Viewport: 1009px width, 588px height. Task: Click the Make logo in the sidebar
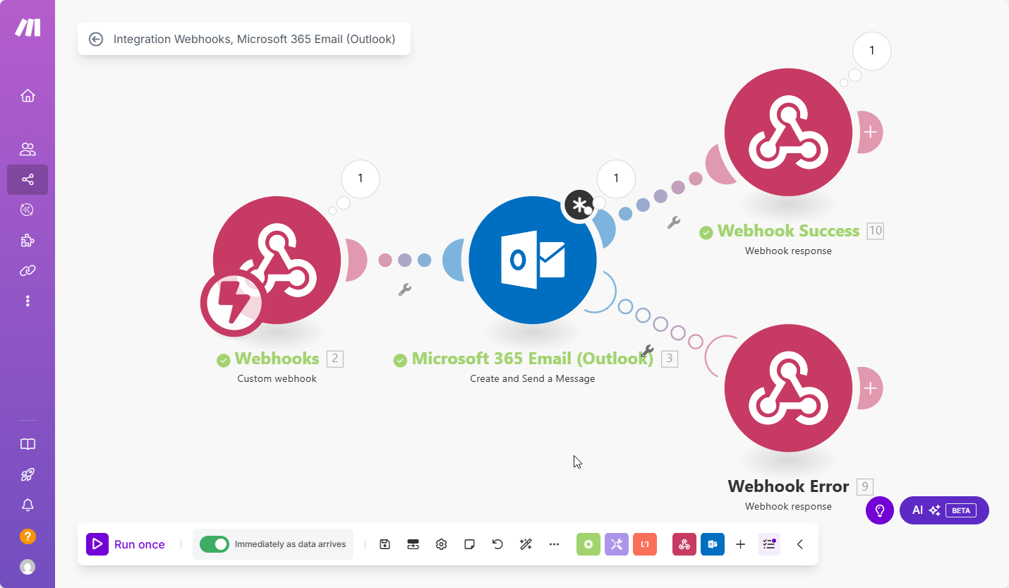tap(28, 28)
